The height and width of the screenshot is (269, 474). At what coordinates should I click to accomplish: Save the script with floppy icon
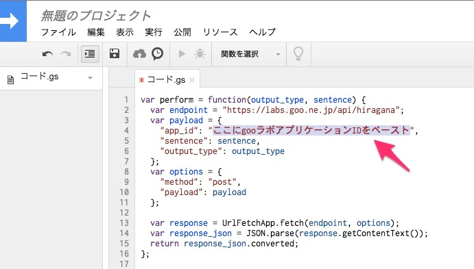click(115, 53)
